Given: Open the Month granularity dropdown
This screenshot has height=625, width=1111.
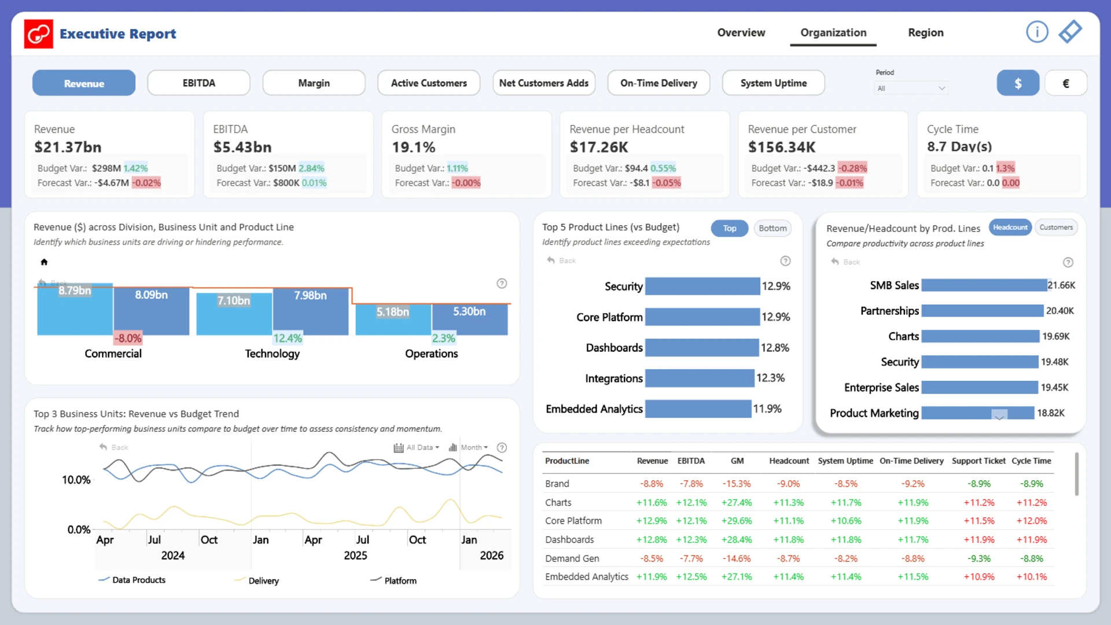Looking at the screenshot, I should point(474,447).
